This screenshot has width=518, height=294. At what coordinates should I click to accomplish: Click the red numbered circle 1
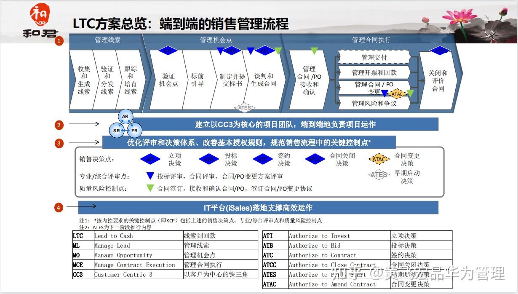(60, 41)
